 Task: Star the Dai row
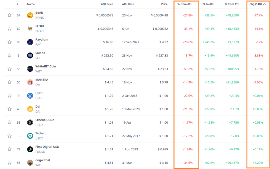[9, 109]
